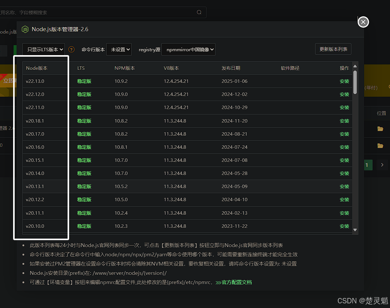The width and height of the screenshot is (390, 308).
Task: Click the LTS column header
Action: [x=81, y=68]
